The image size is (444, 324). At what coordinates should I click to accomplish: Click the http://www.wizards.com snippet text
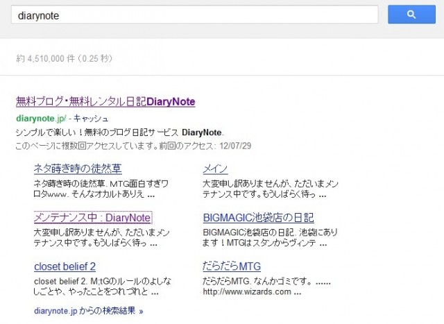(x=247, y=291)
